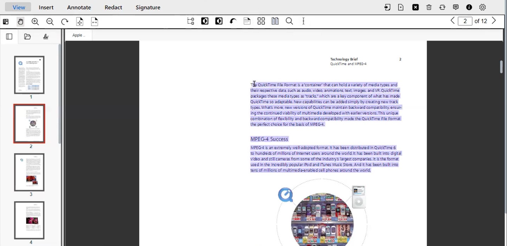Click the page number field
Image resolution: width=507 pixels, height=246 pixels.
click(x=465, y=21)
